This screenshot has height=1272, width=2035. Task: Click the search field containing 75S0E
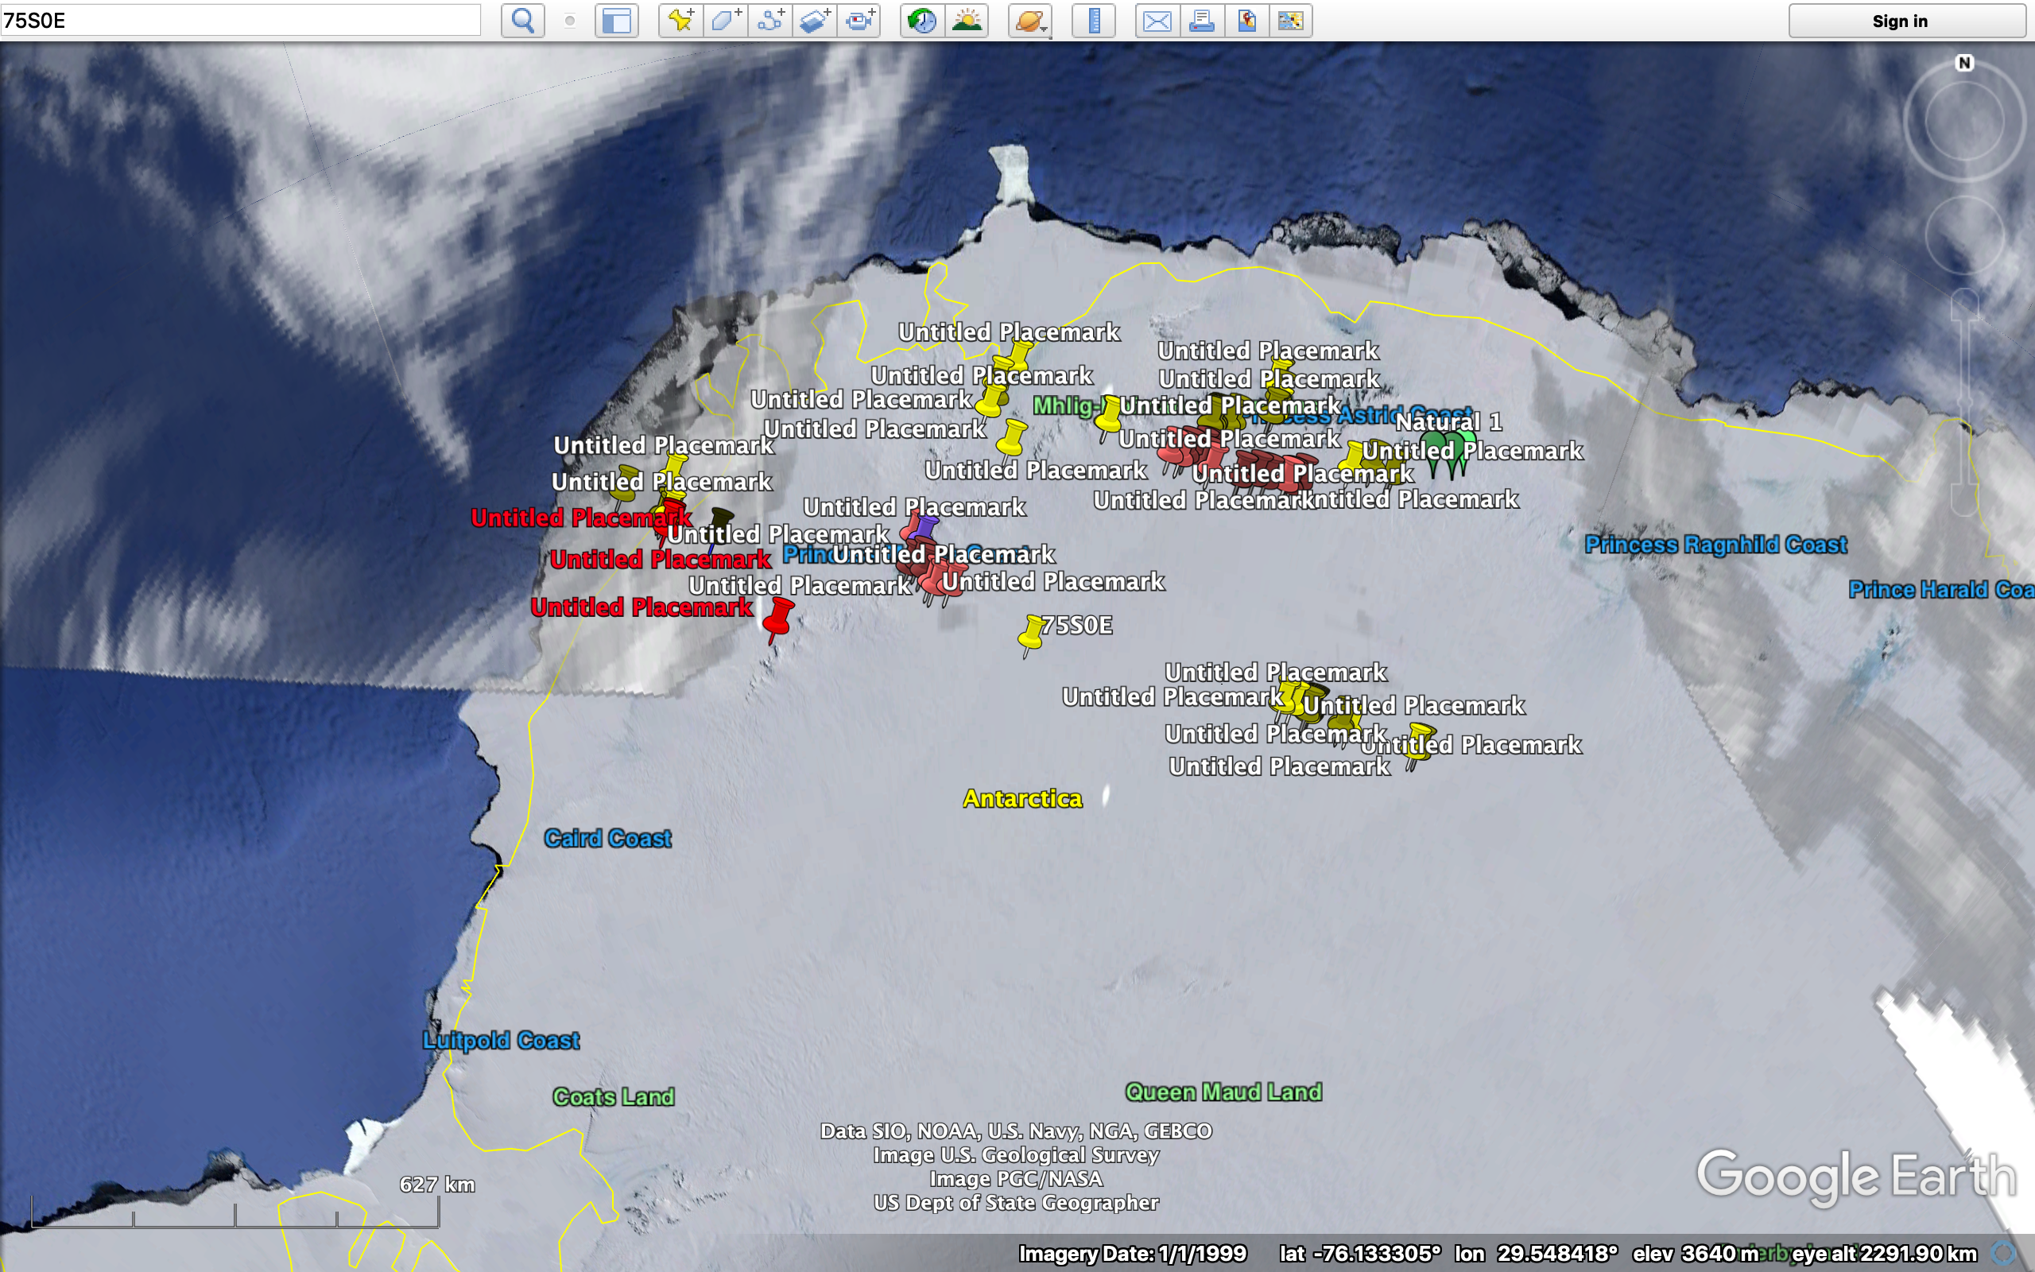239,20
